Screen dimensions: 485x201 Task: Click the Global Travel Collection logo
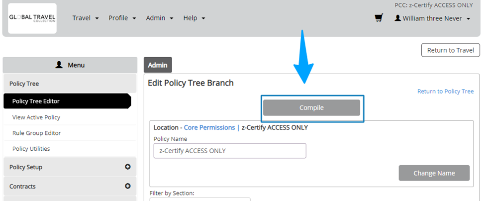(32, 18)
